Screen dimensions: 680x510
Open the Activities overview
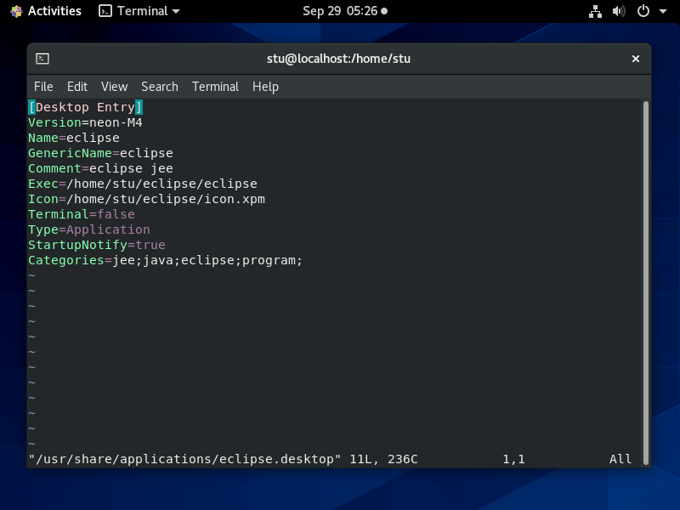point(46,11)
